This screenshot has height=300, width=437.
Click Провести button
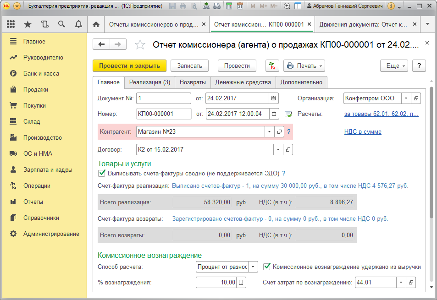pyautogui.click(x=237, y=65)
